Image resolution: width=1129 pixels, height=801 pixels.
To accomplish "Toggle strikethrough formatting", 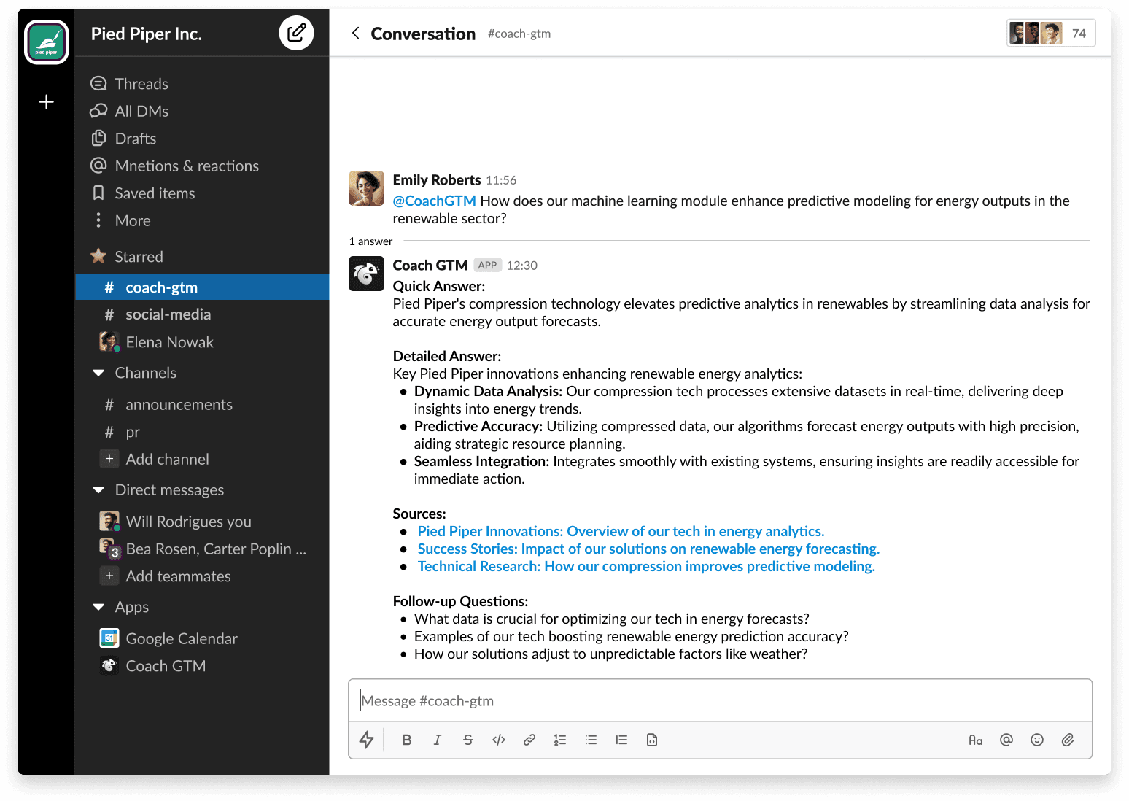I will 468,740.
